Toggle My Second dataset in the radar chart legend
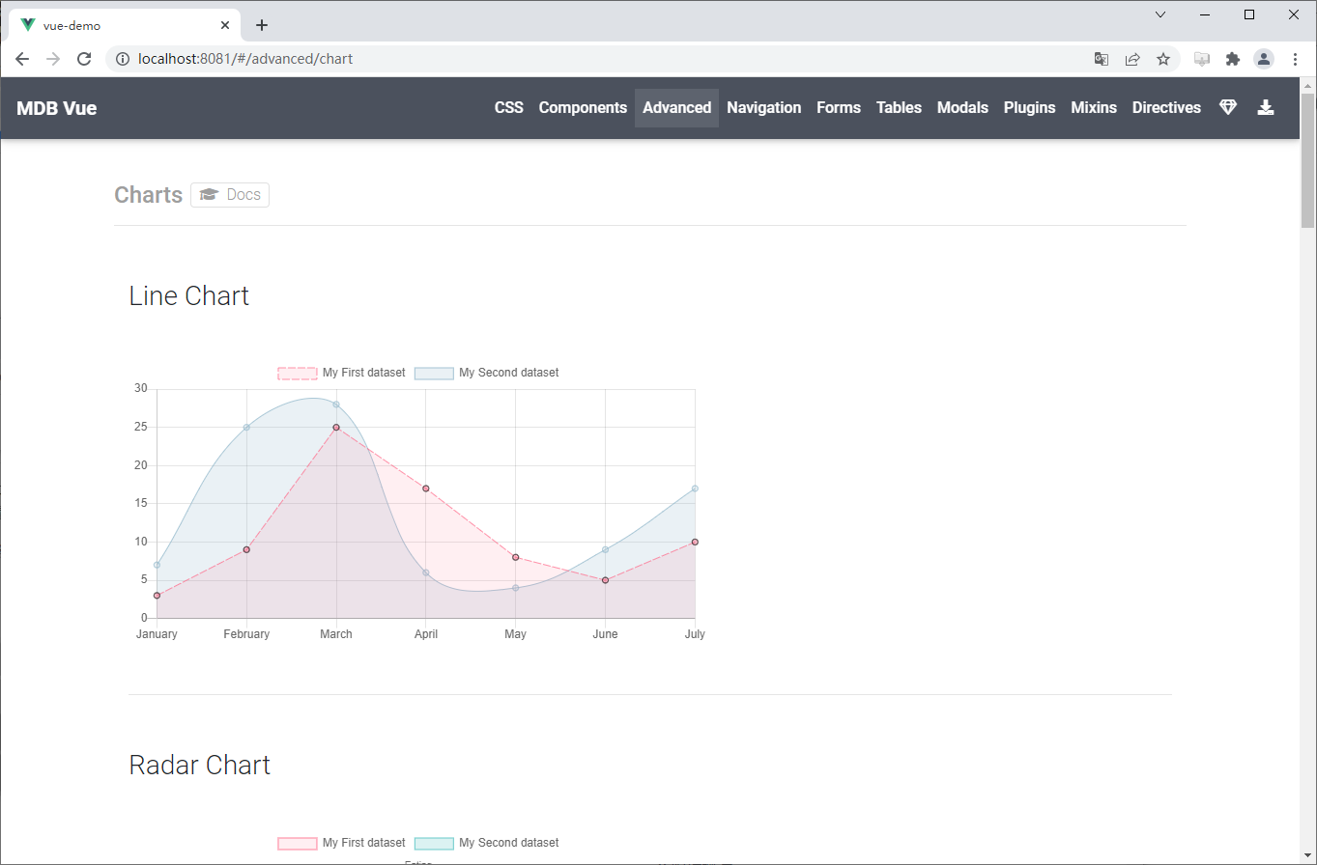 pyautogui.click(x=487, y=843)
